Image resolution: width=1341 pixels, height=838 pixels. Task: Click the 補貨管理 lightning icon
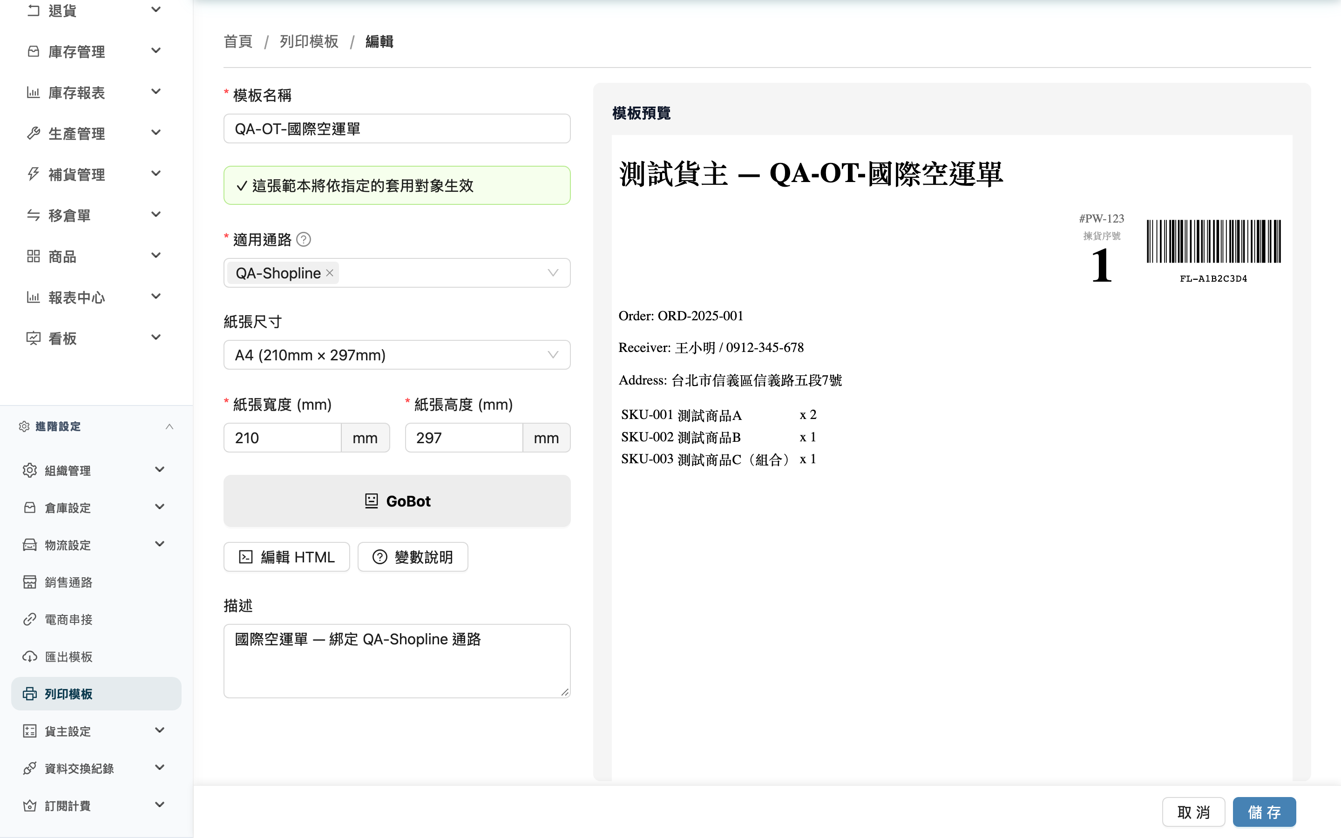[33, 174]
